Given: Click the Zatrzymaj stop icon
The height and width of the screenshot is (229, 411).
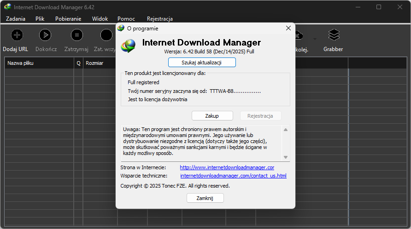Looking at the screenshot, I should coord(77,35).
